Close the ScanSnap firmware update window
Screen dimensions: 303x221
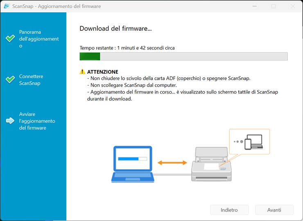293,6
